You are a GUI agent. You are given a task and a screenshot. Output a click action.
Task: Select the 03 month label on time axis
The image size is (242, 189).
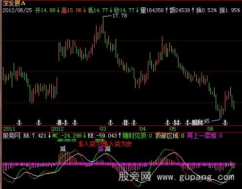(103, 129)
